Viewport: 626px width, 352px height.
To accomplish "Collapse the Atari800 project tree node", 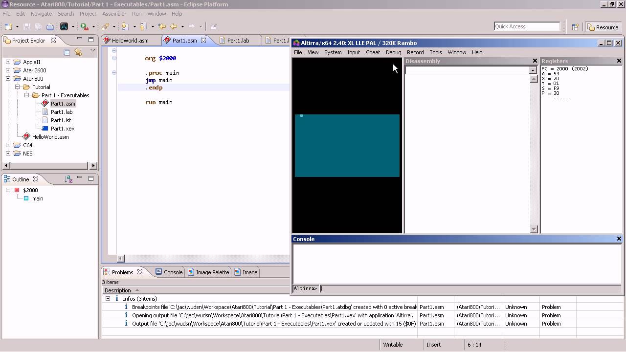I will pyautogui.click(x=8, y=79).
